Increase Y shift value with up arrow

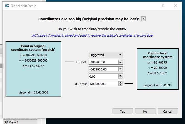(x=120, y=68)
